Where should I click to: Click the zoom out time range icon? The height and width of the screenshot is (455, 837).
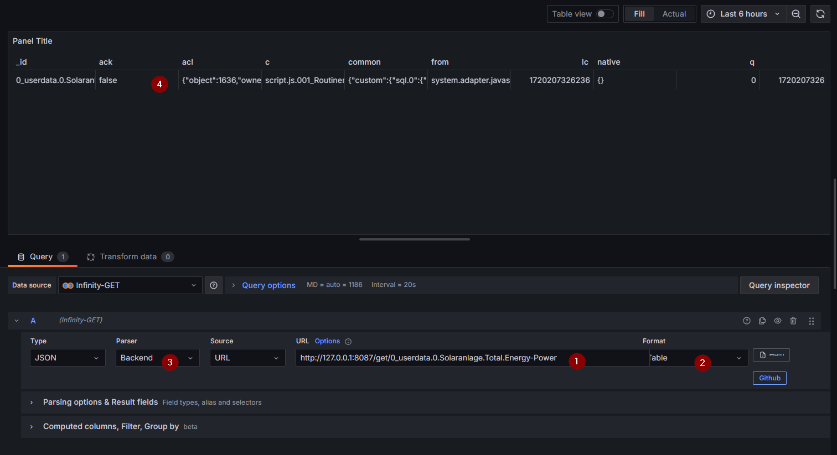click(795, 14)
